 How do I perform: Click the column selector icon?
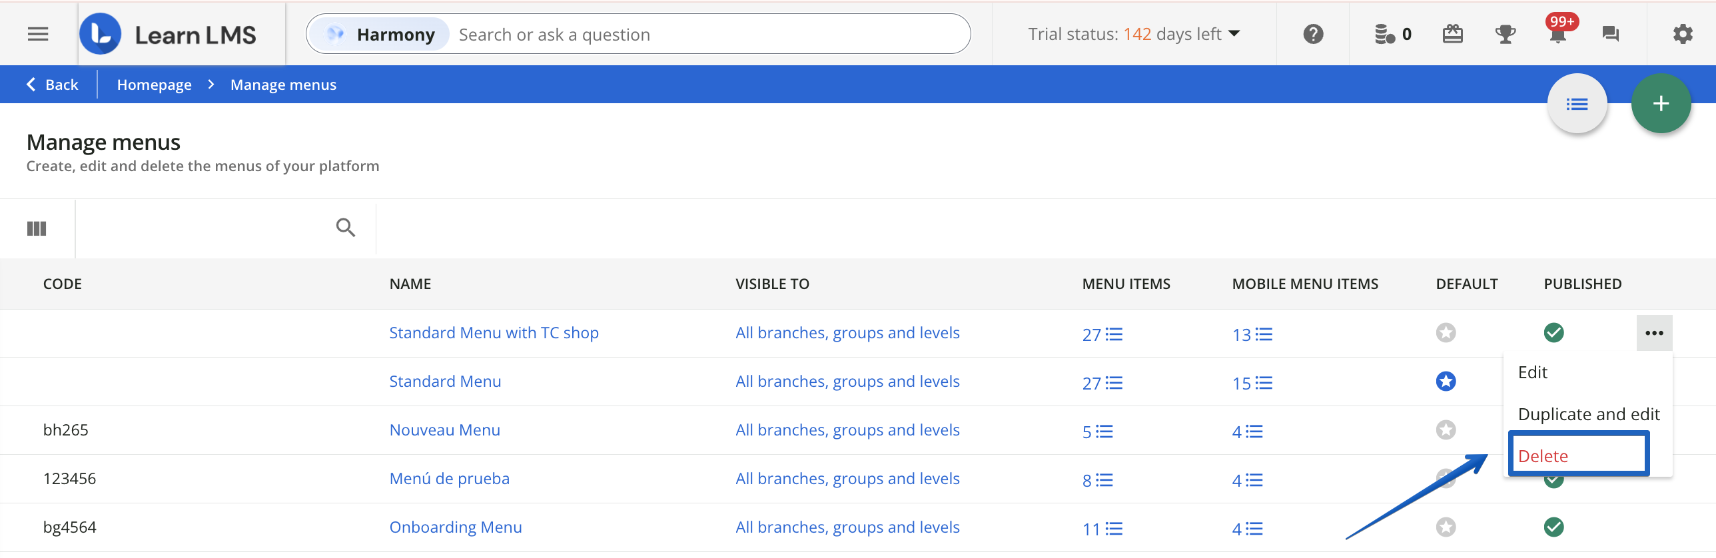coord(37,228)
